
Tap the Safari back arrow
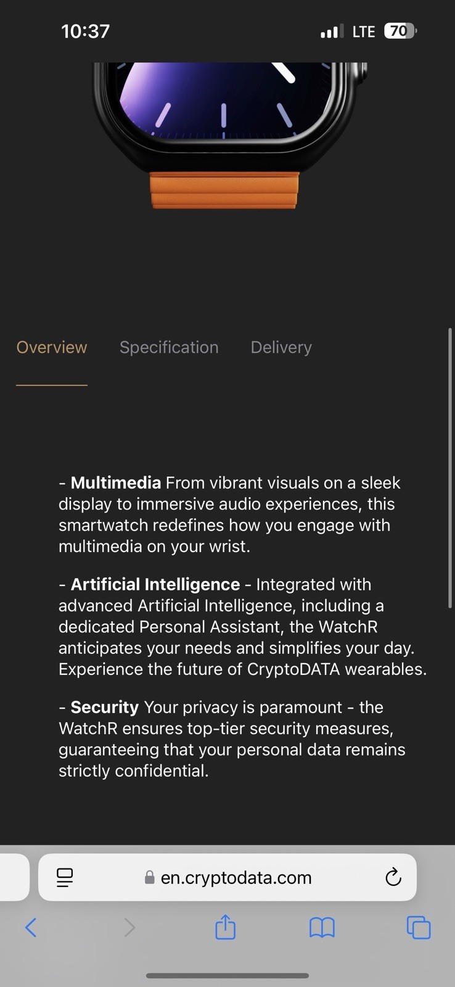point(31,927)
